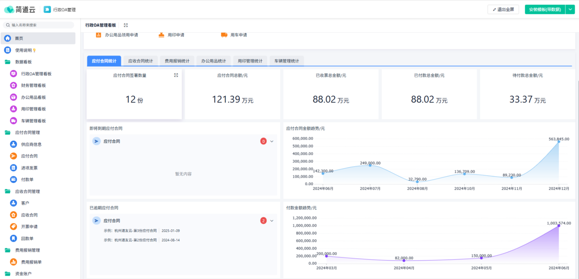579x279 pixels.
Task: Collapse the 应付合同管理 folder group
Action: pos(8,133)
